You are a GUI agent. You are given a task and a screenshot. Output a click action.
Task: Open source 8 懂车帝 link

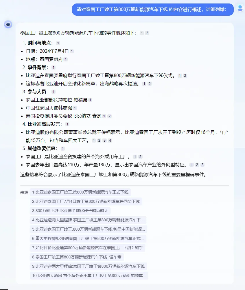click(77, 257)
